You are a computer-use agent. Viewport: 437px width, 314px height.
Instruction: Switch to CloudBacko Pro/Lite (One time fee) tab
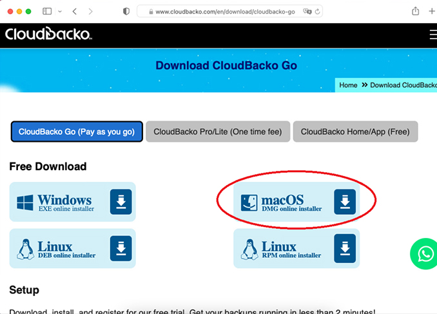218,132
